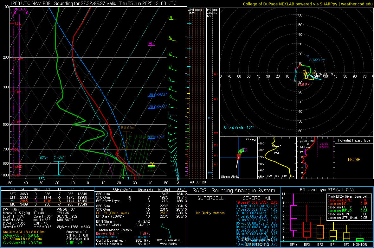This screenshot has height=248, width=374.
Task: Click the green 'LCL' level label
Action: point(151,169)
